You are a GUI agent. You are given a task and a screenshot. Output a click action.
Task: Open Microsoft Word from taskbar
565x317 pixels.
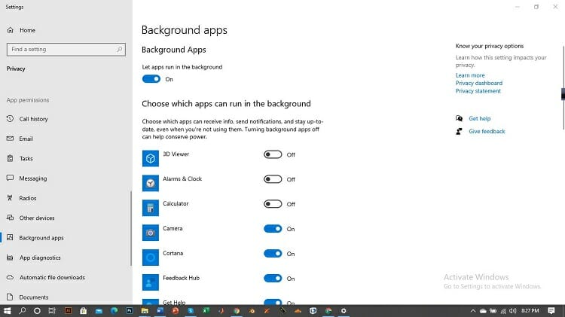coord(160,310)
